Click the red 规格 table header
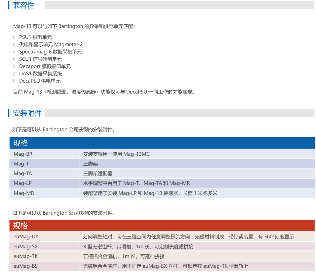The width and height of the screenshot is (316, 272). click(x=162, y=226)
